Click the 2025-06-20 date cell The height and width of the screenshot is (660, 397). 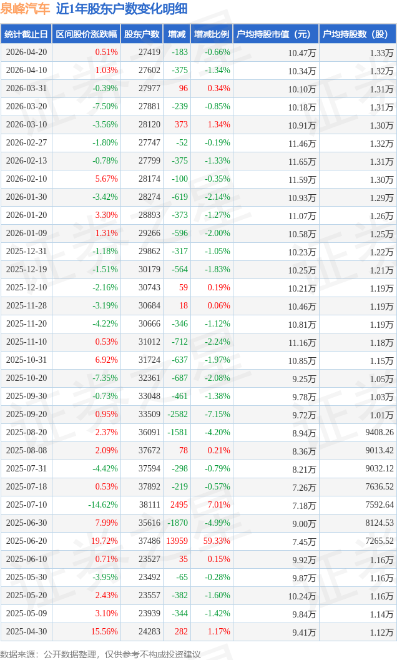[x=26, y=541]
